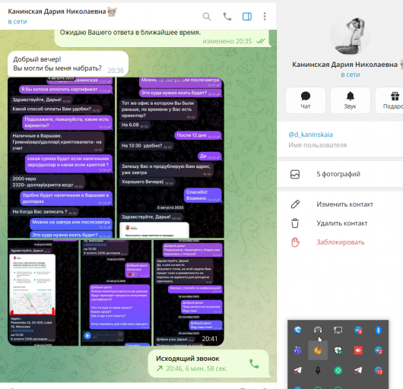Click the highlighted orange tray icon
The width and height of the screenshot is (403, 389).
[x=318, y=350]
